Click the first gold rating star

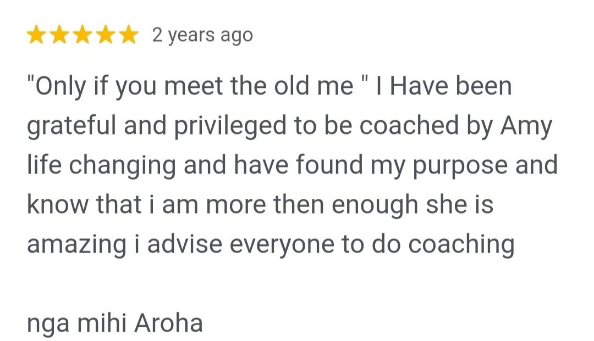pos(36,35)
